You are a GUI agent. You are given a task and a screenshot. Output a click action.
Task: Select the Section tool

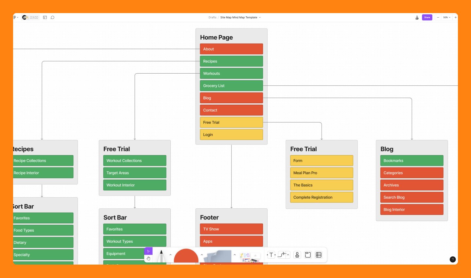(x=308, y=254)
